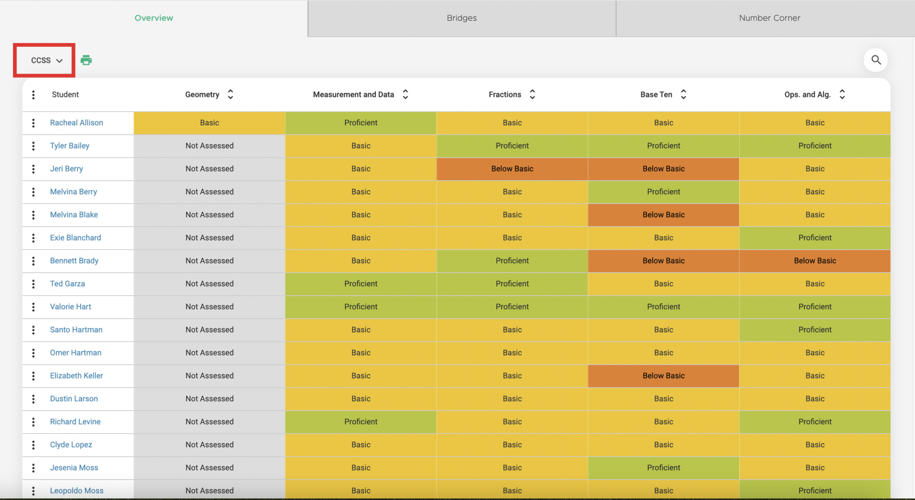Sort by the Measurement and Data arrows
The width and height of the screenshot is (915, 500).
coord(405,94)
